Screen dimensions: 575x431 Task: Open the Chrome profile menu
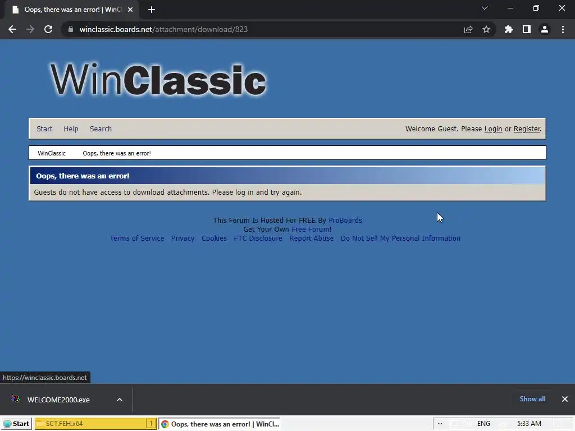coord(545,29)
